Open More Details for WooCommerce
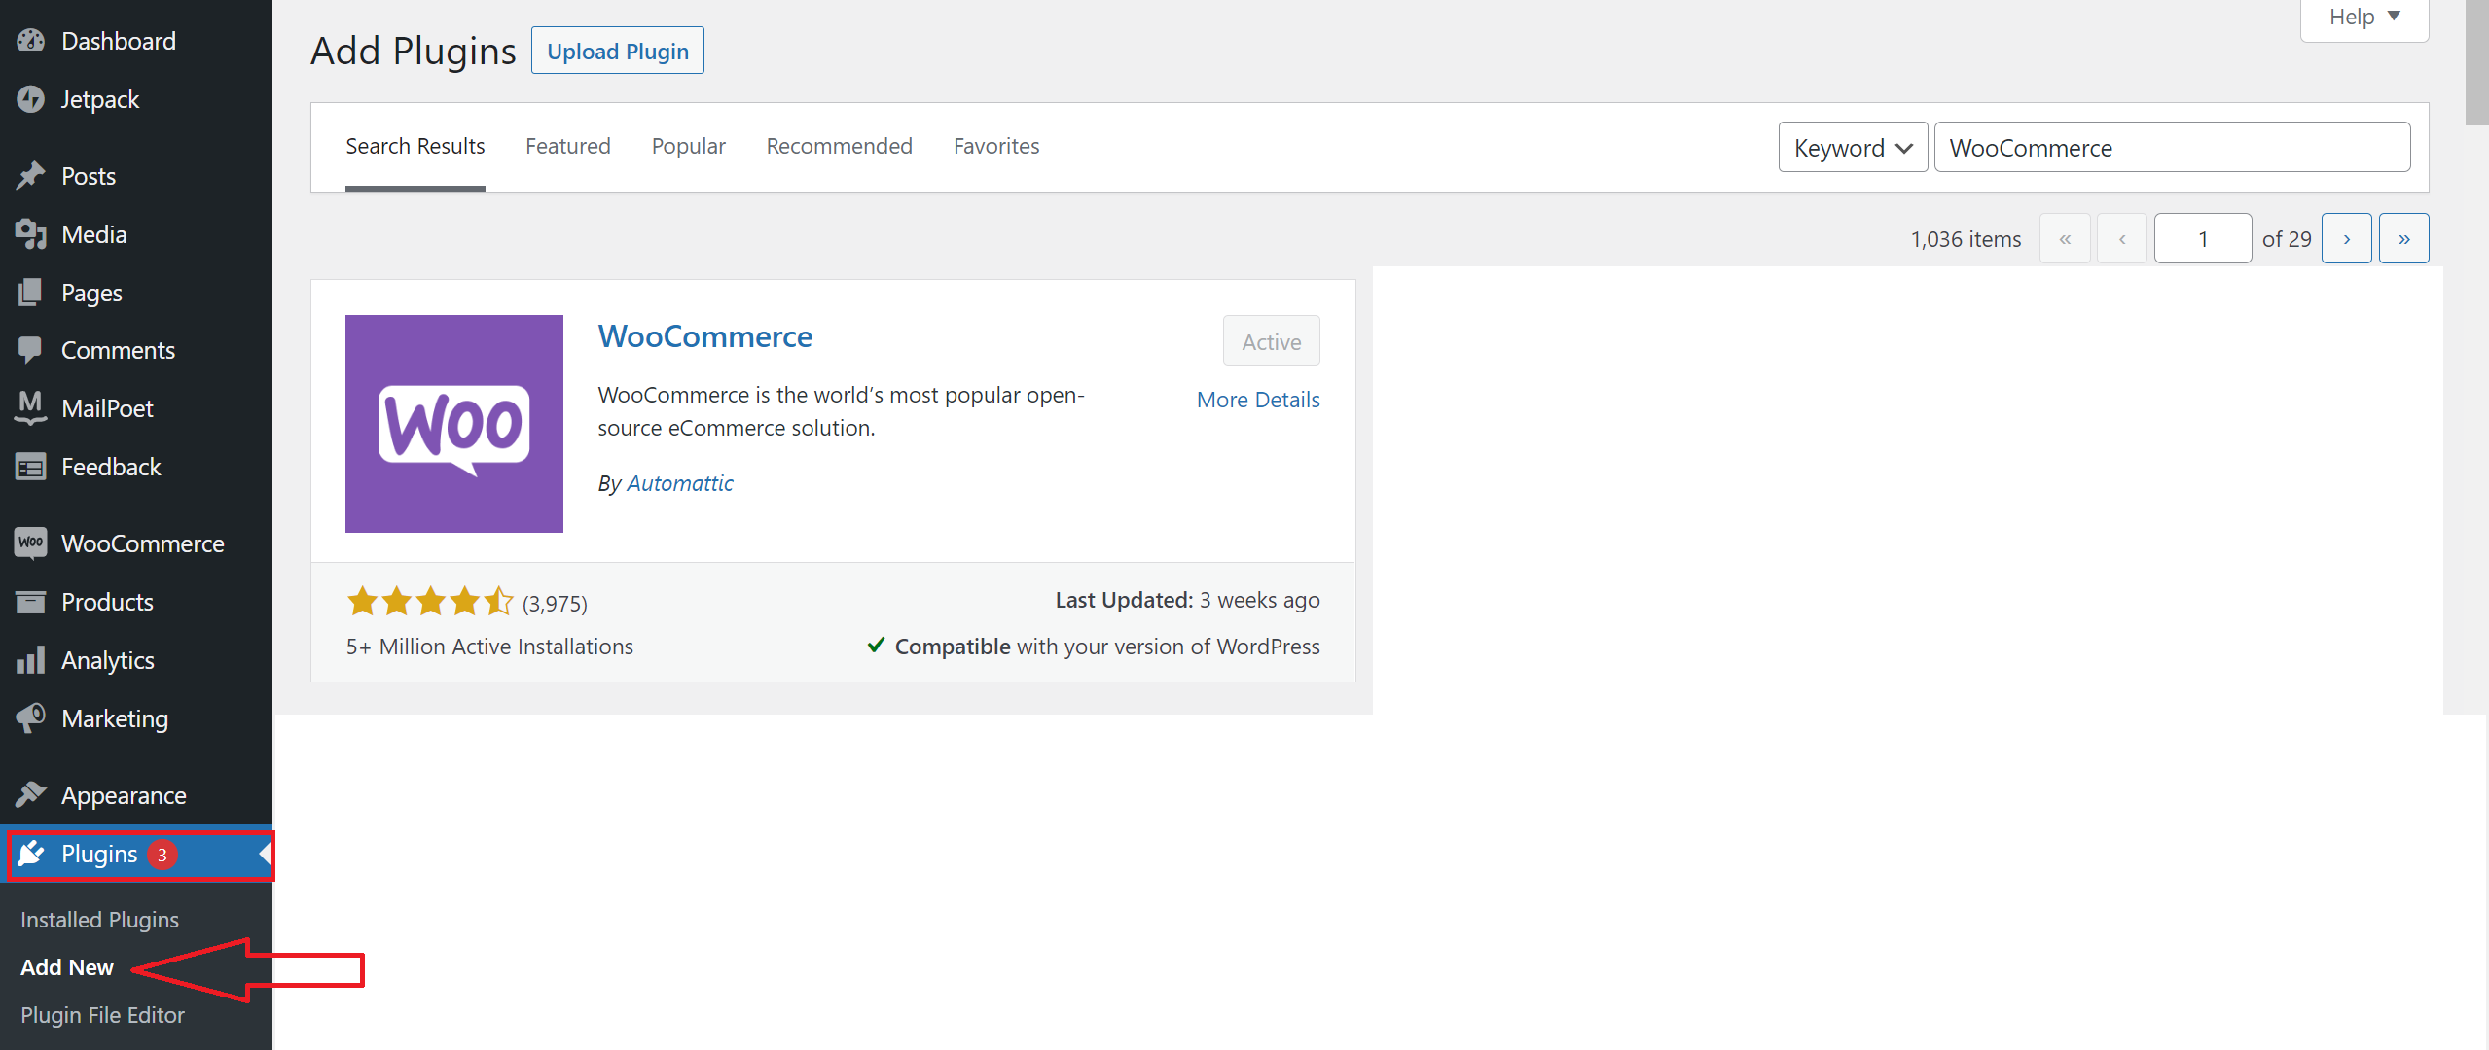 1258,400
